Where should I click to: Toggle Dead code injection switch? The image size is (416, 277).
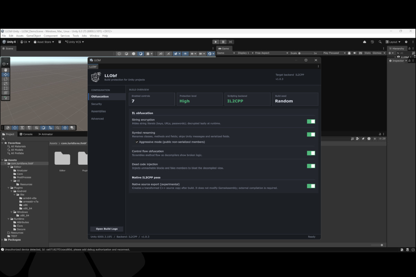[311, 166]
